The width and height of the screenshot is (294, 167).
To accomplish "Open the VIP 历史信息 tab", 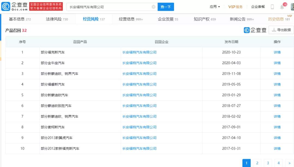I will coord(279,19).
